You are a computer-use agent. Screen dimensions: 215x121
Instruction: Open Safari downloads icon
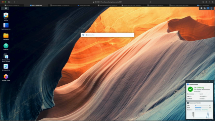[203, 2]
